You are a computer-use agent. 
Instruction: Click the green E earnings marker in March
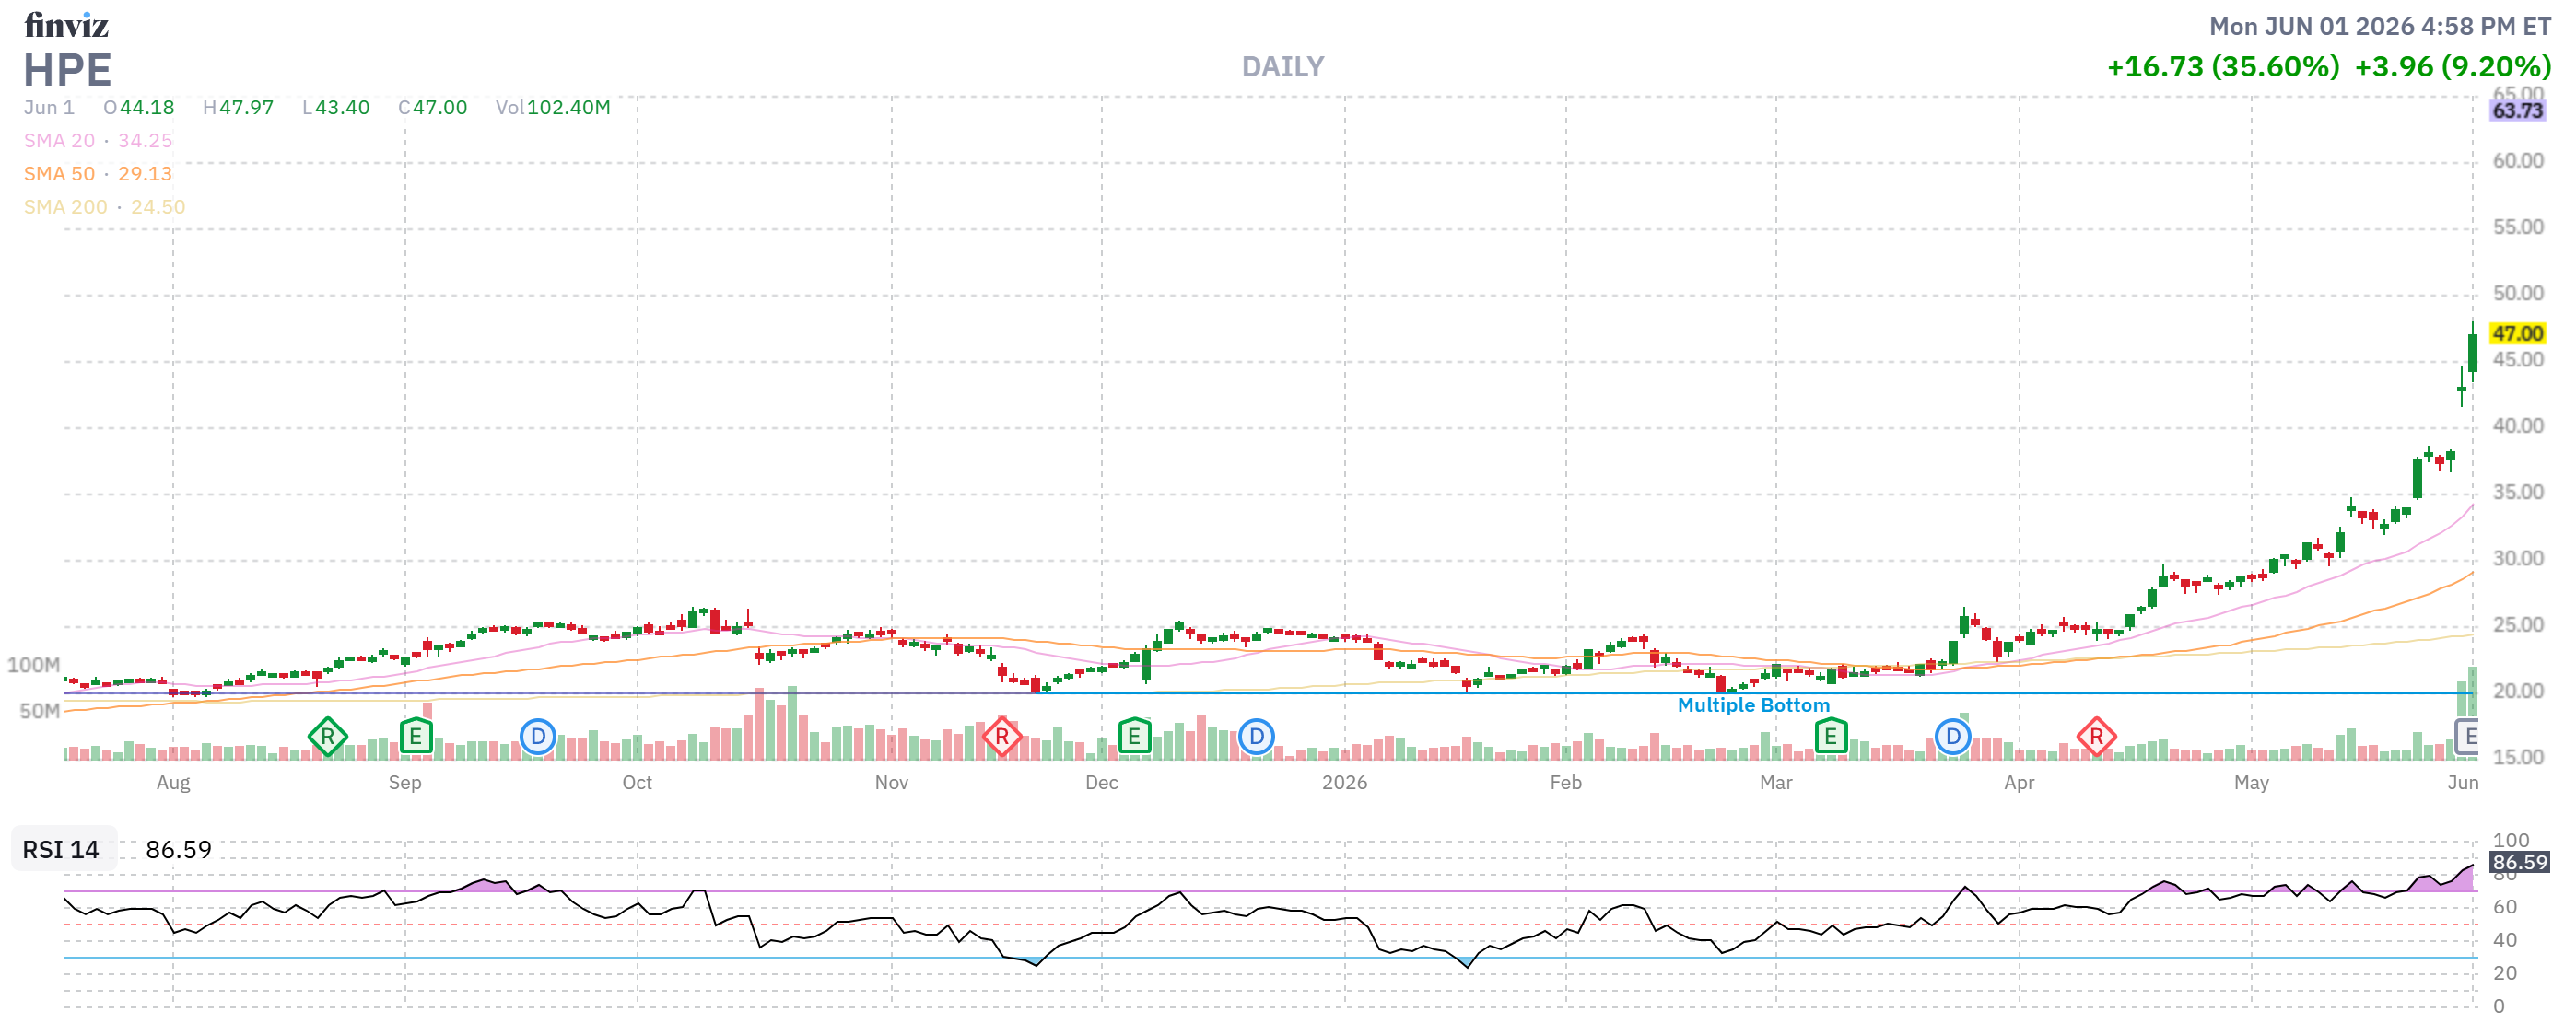1830,738
